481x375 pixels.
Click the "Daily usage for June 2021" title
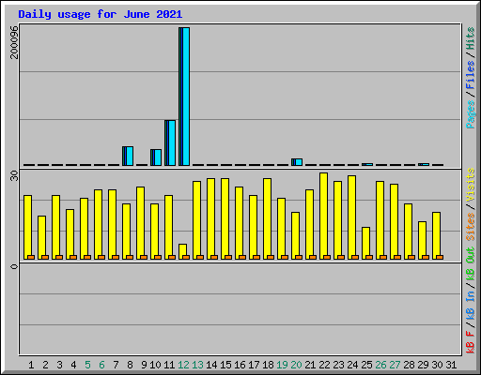tap(101, 14)
